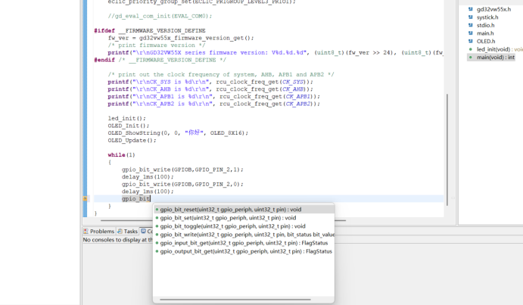Click the partially typed gpio_bit text
Screen dimensions: 523x305
click(135, 199)
